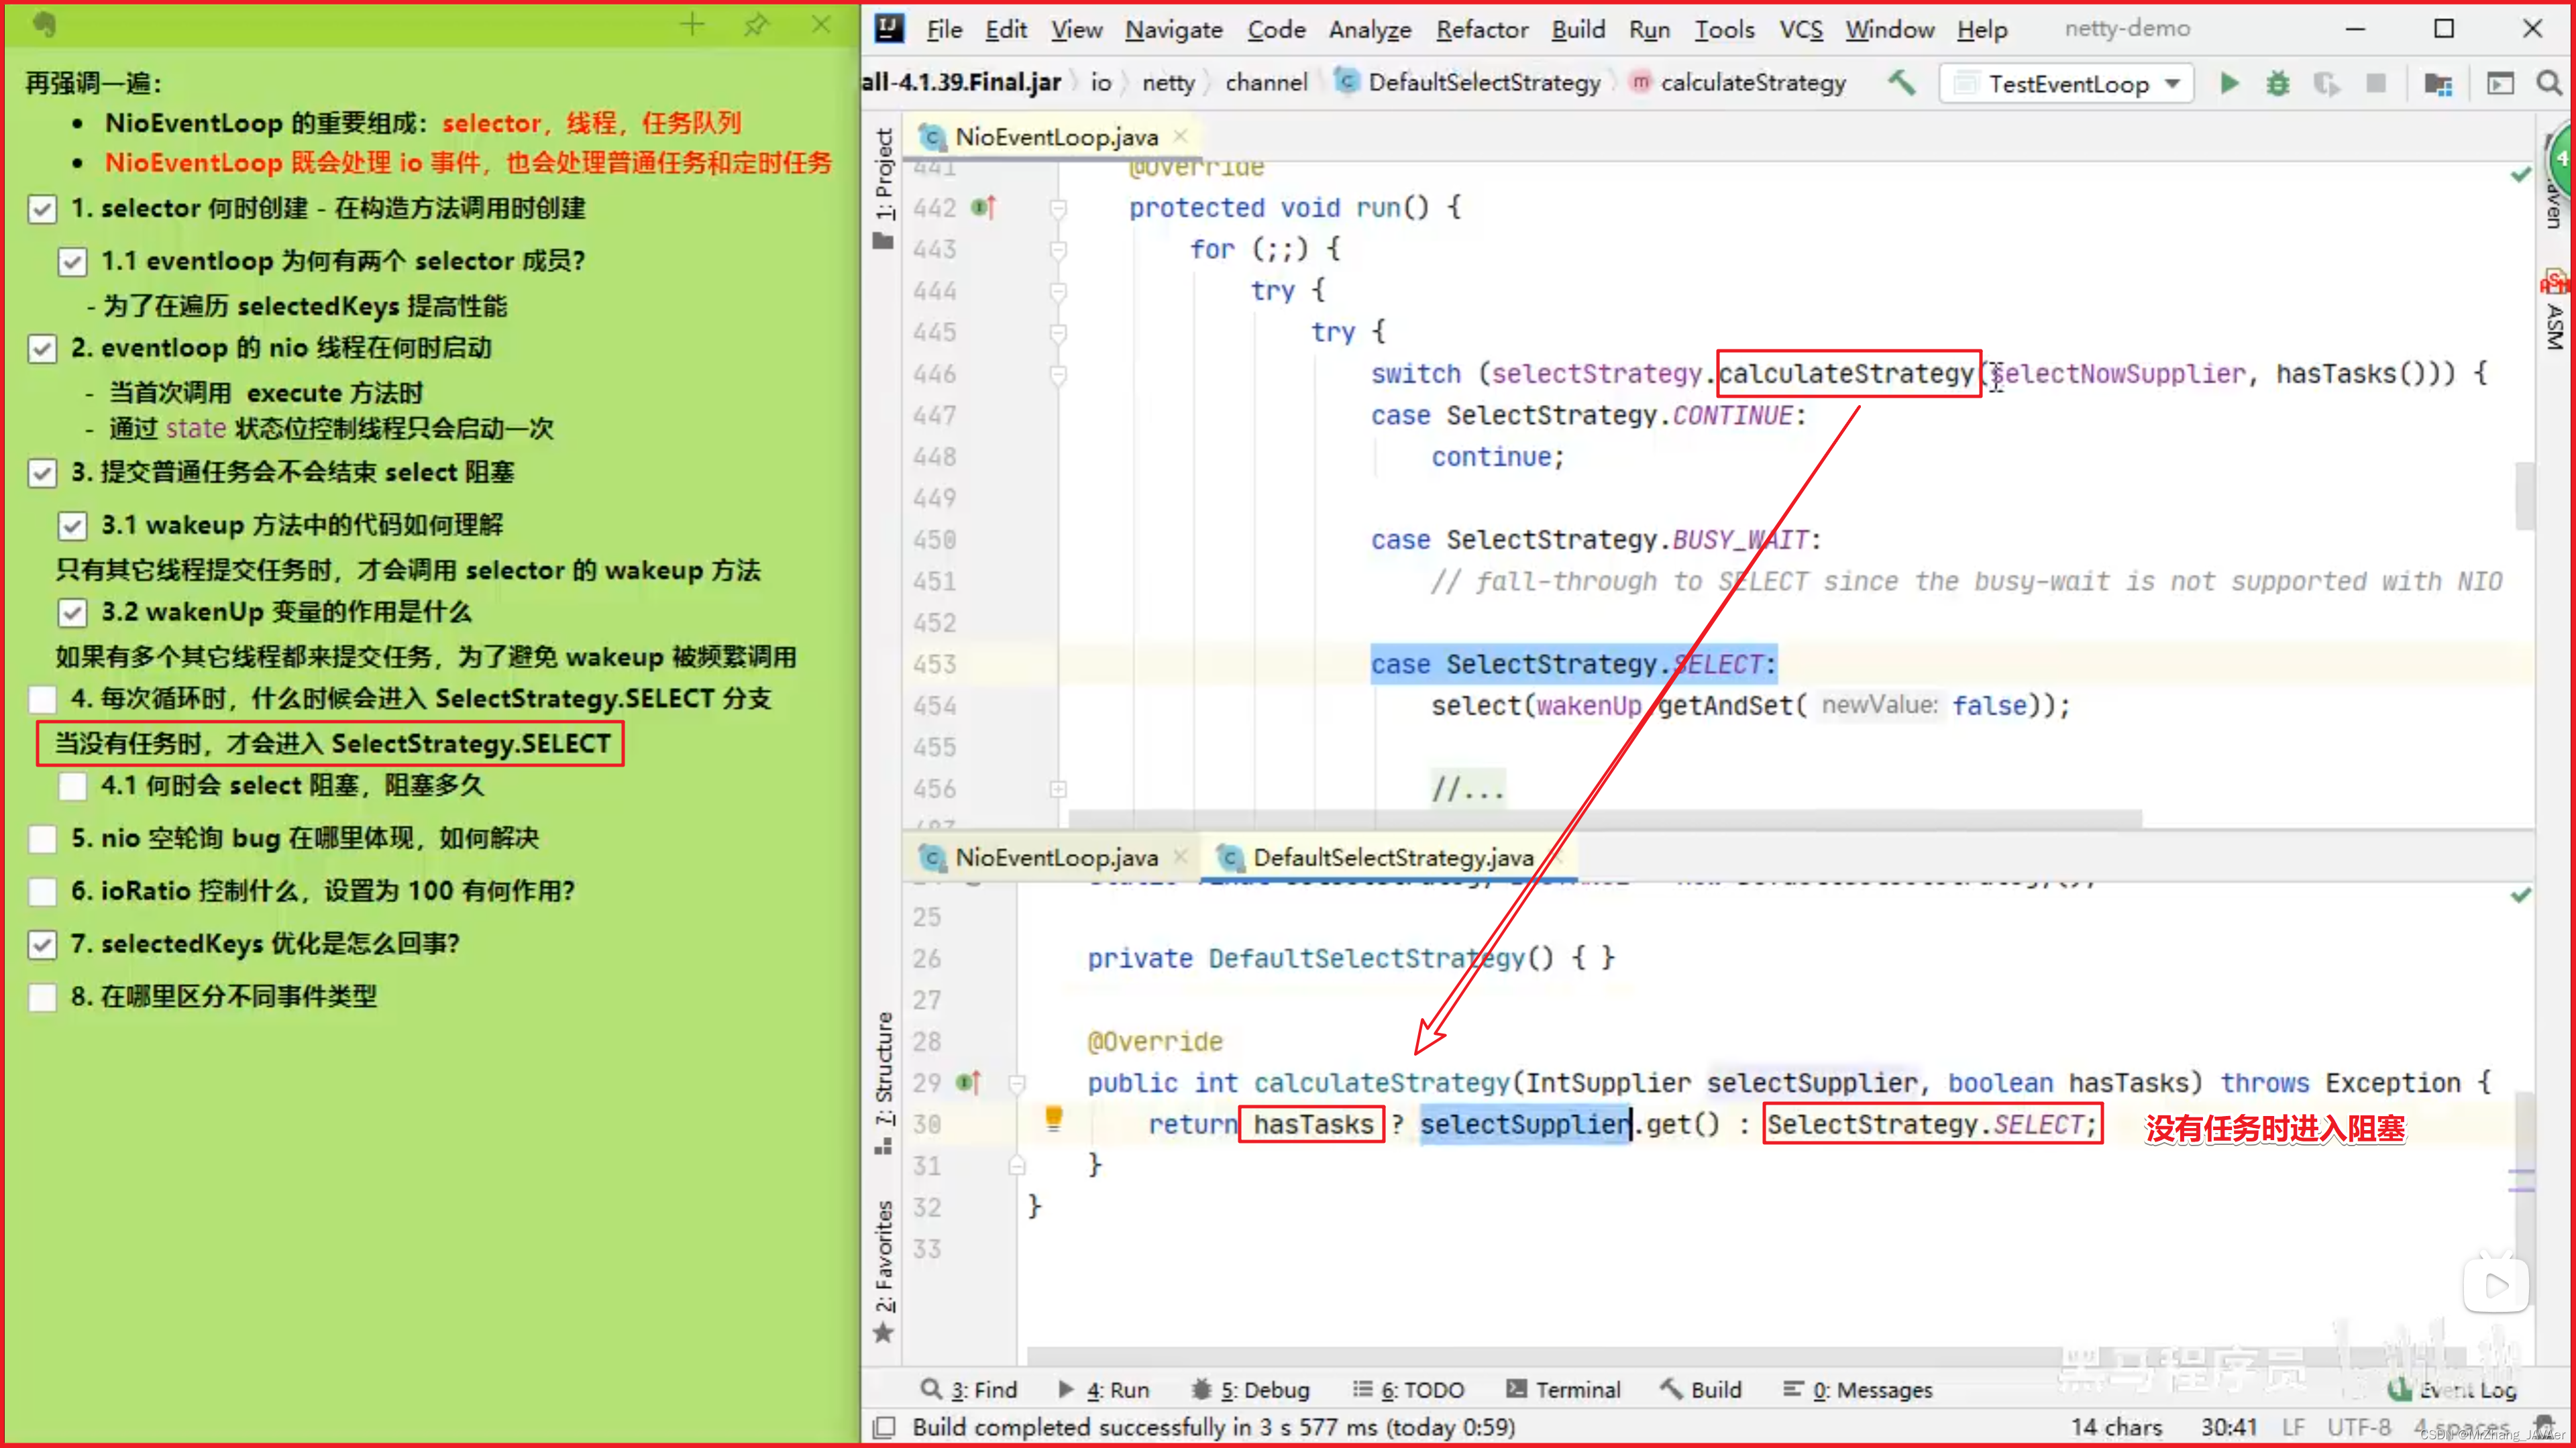The image size is (2576, 1448).
Task: Click the Stop square icon
Action: (x=2376, y=83)
